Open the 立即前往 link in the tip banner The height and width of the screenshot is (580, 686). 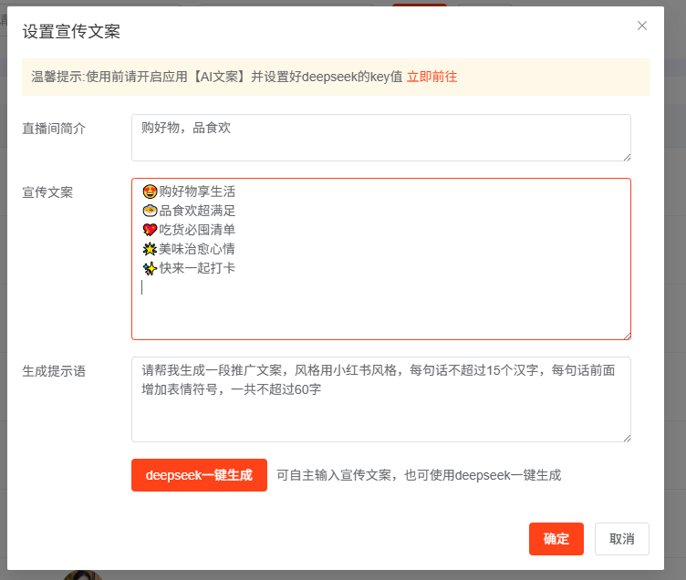[x=431, y=77]
